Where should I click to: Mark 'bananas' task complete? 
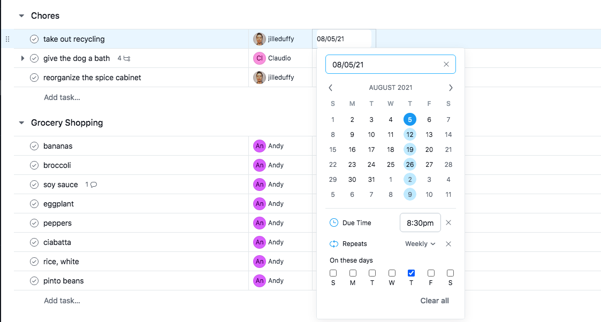coord(34,146)
